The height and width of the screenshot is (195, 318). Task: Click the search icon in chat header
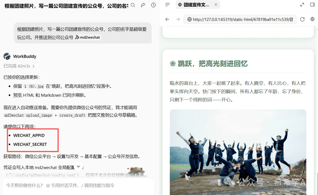point(133,5)
